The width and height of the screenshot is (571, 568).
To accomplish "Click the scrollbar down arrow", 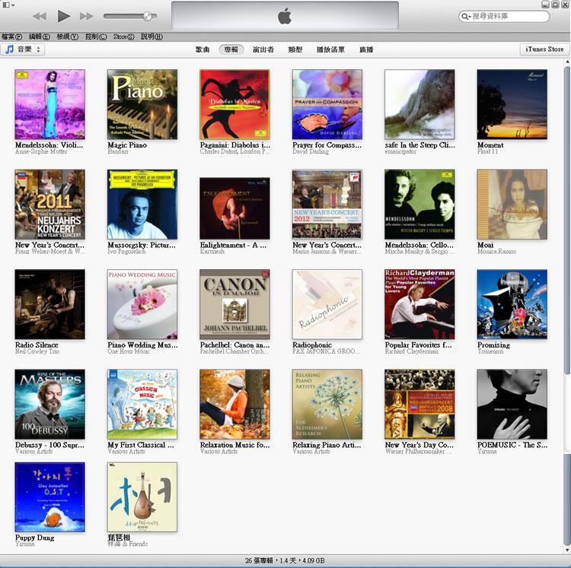I will click(x=567, y=550).
